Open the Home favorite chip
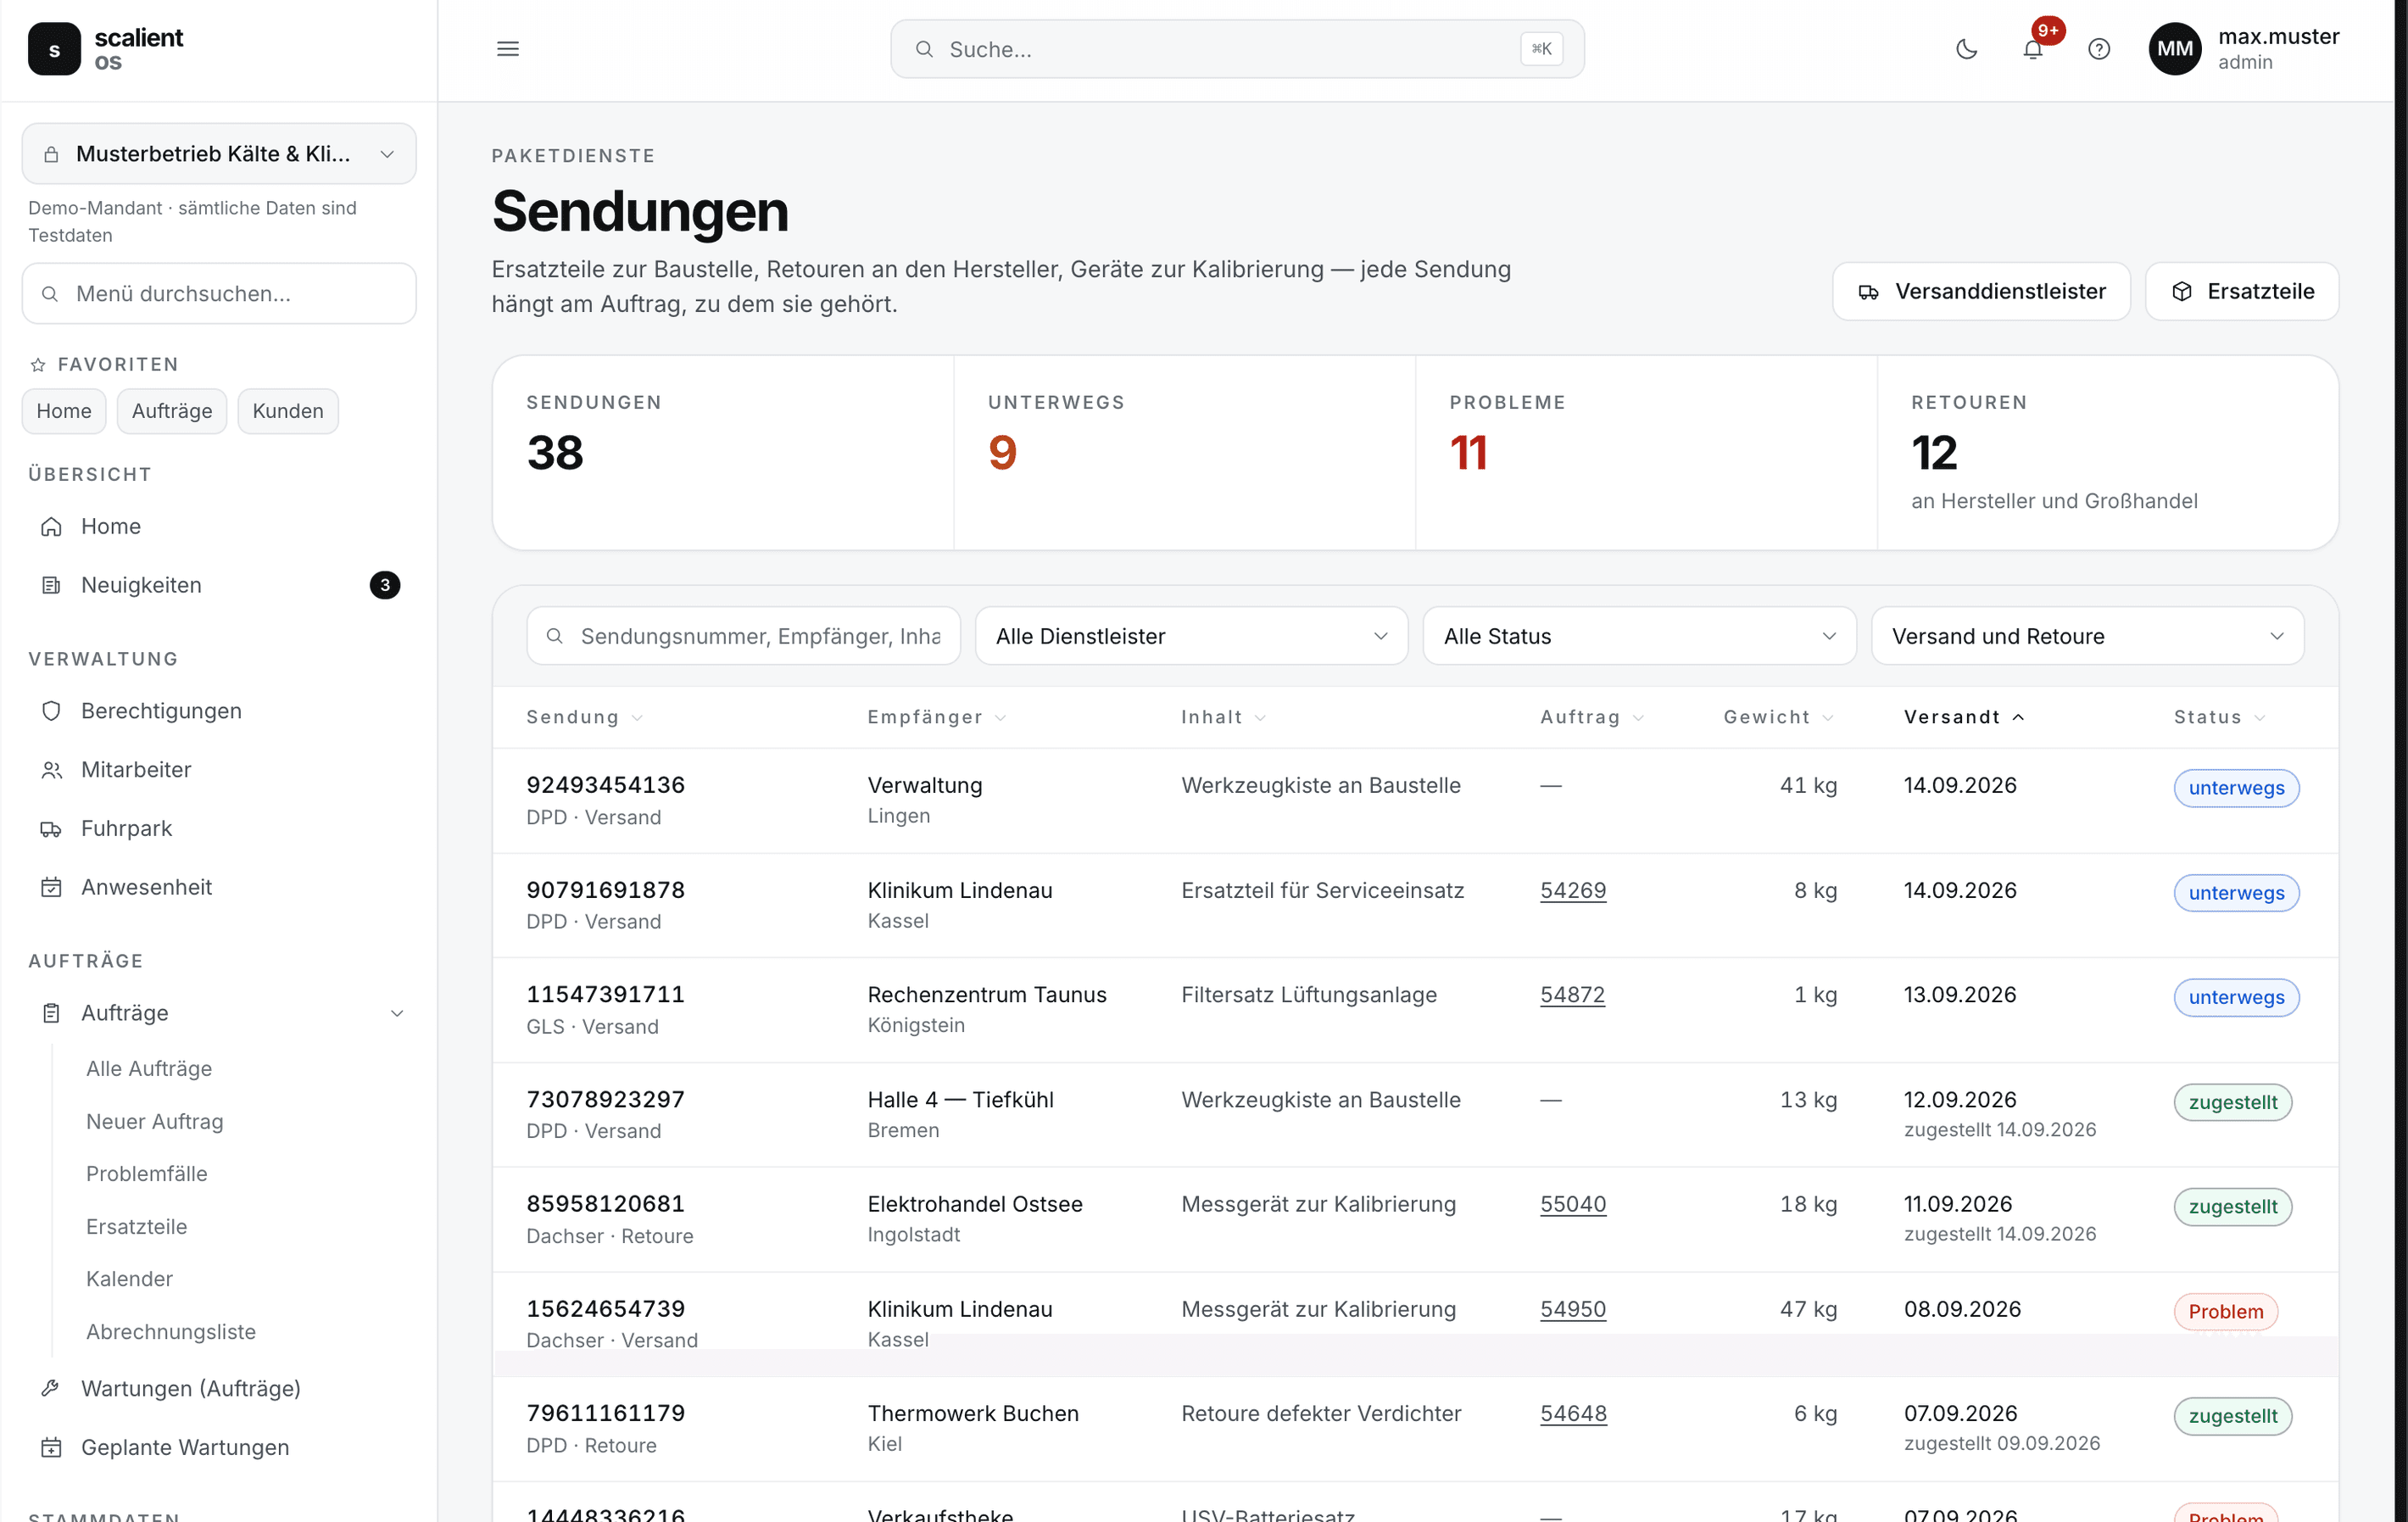2408x1522 pixels. (x=64, y=411)
